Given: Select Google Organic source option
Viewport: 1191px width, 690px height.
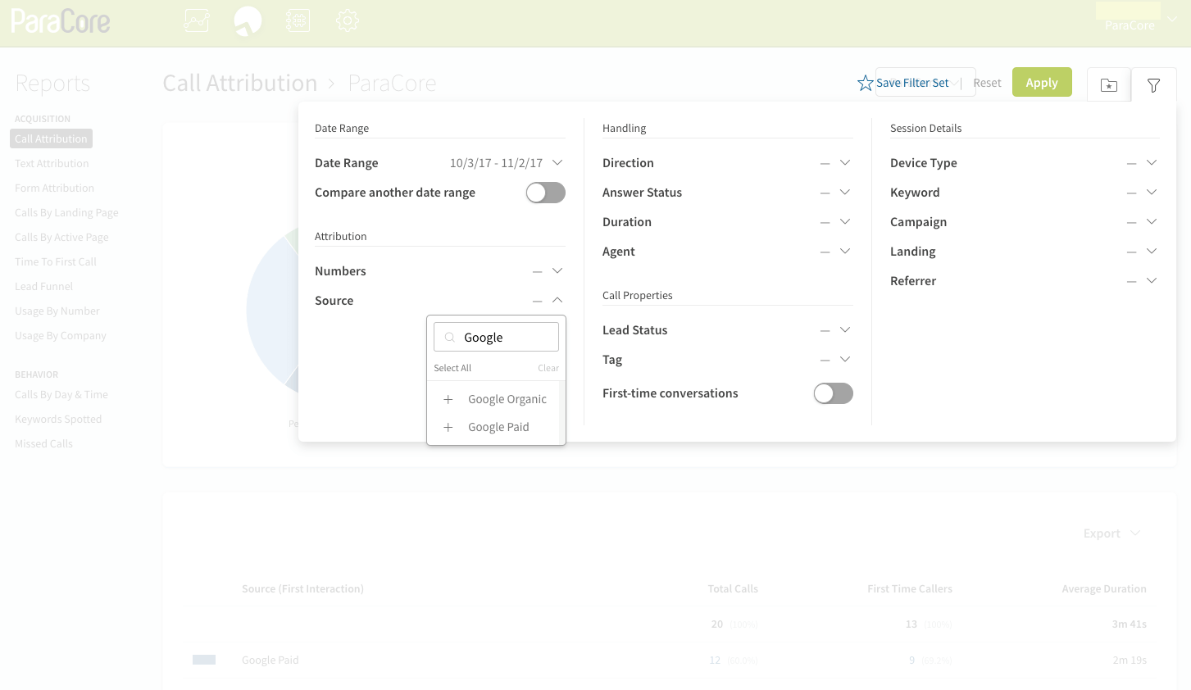Looking at the screenshot, I should 507,399.
